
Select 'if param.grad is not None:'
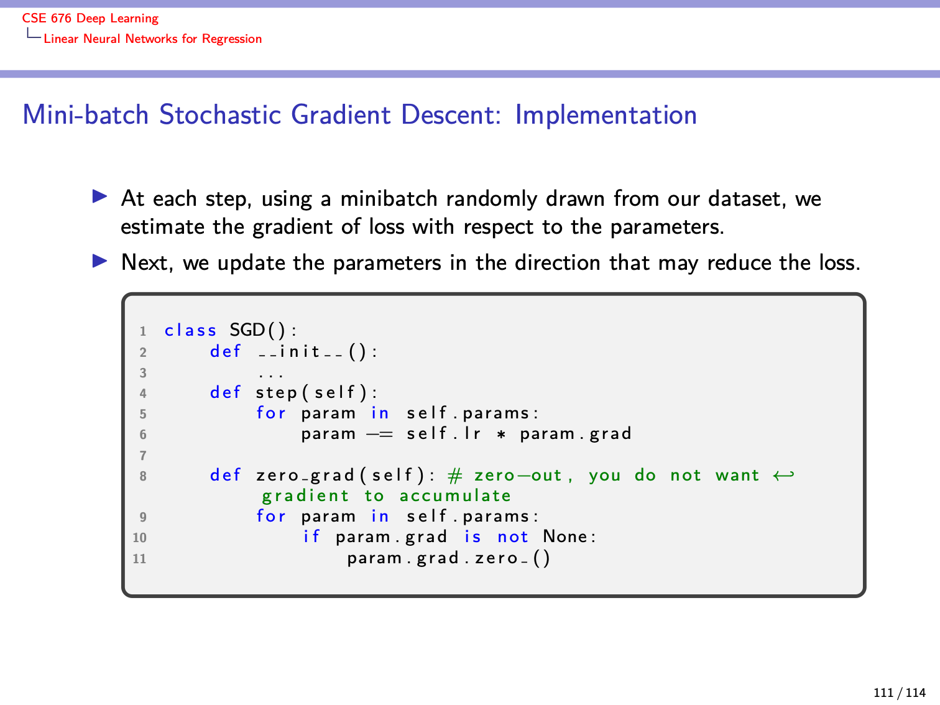[449, 537]
